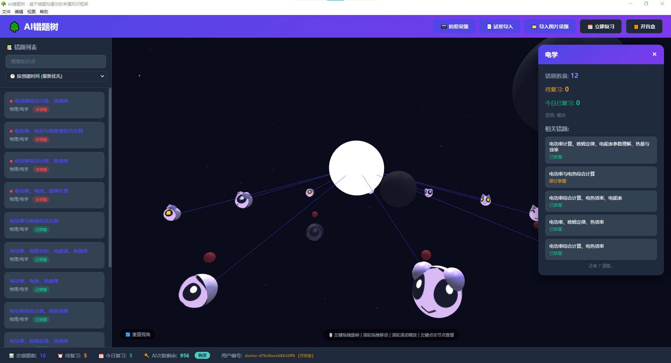
Task: Focus the 搜索知识点 search field
Action: [56, 61]
